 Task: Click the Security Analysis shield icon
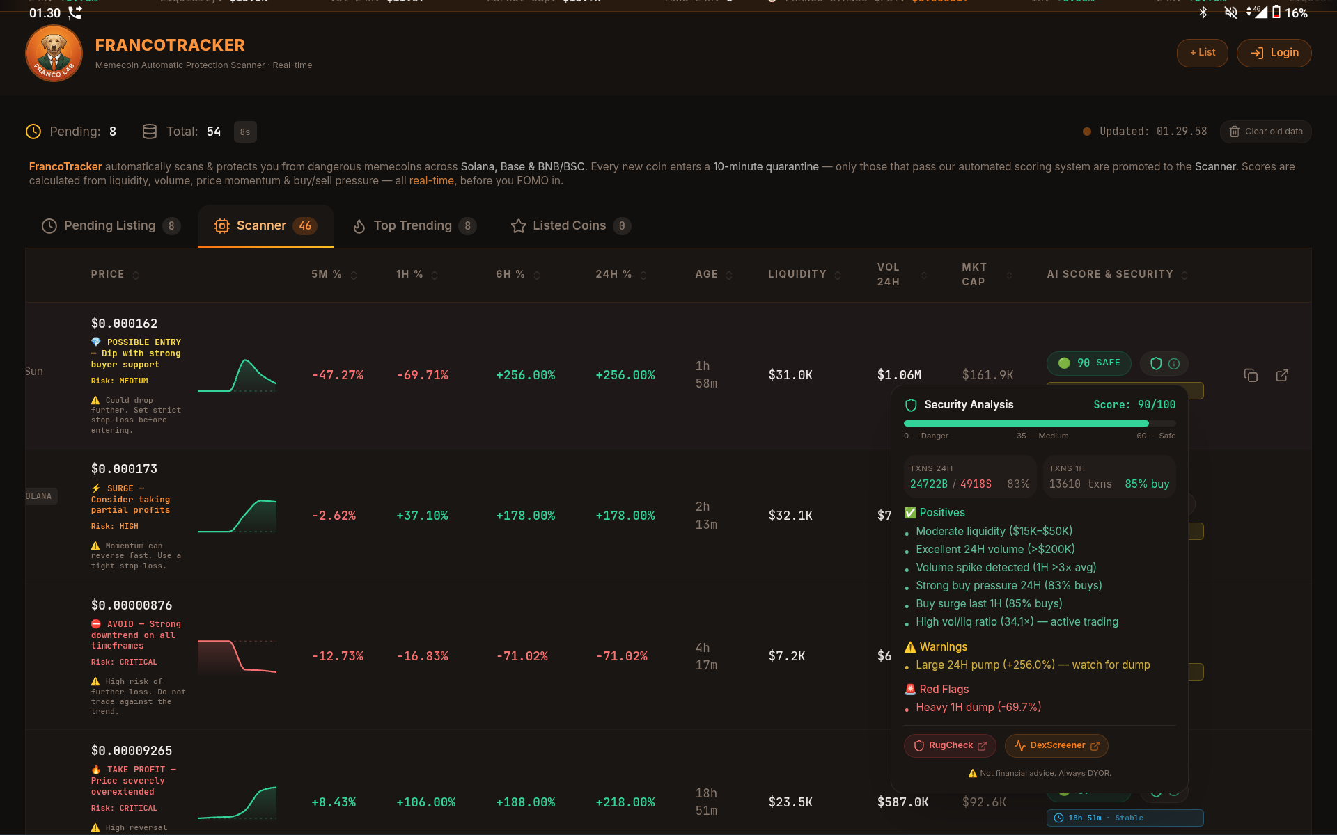pyautogui.click(x=911, y=405)
